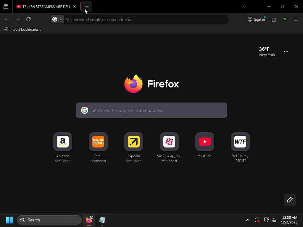Open the clock showing 12:35 AM
Image resolution: width=303 pixels, height=227 pixels.
pos(289,220)
